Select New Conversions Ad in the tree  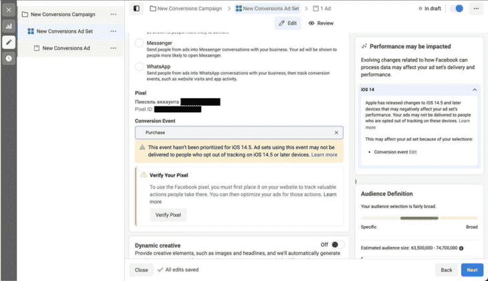66,48
